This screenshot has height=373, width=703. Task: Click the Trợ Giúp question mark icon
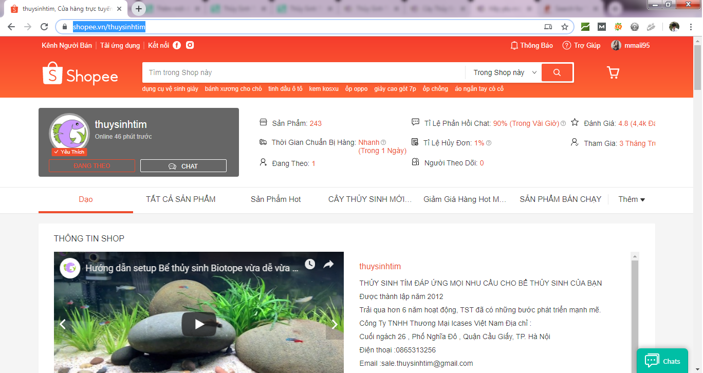click(x=567, y=45)
